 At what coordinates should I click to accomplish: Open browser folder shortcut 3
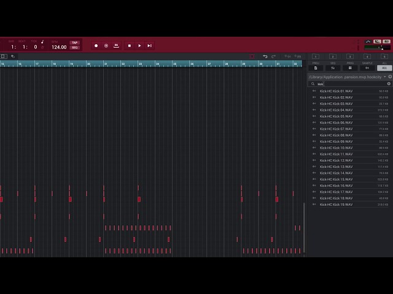coord(350,56)
